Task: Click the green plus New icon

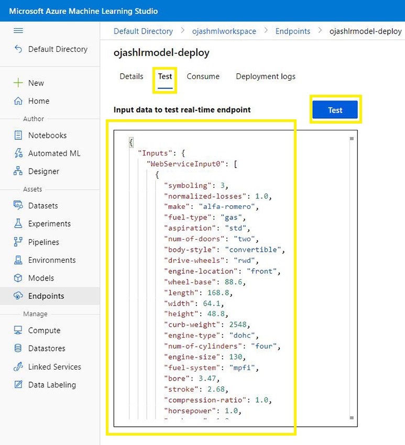Action: pyautogui.click(x=18, y=83)
